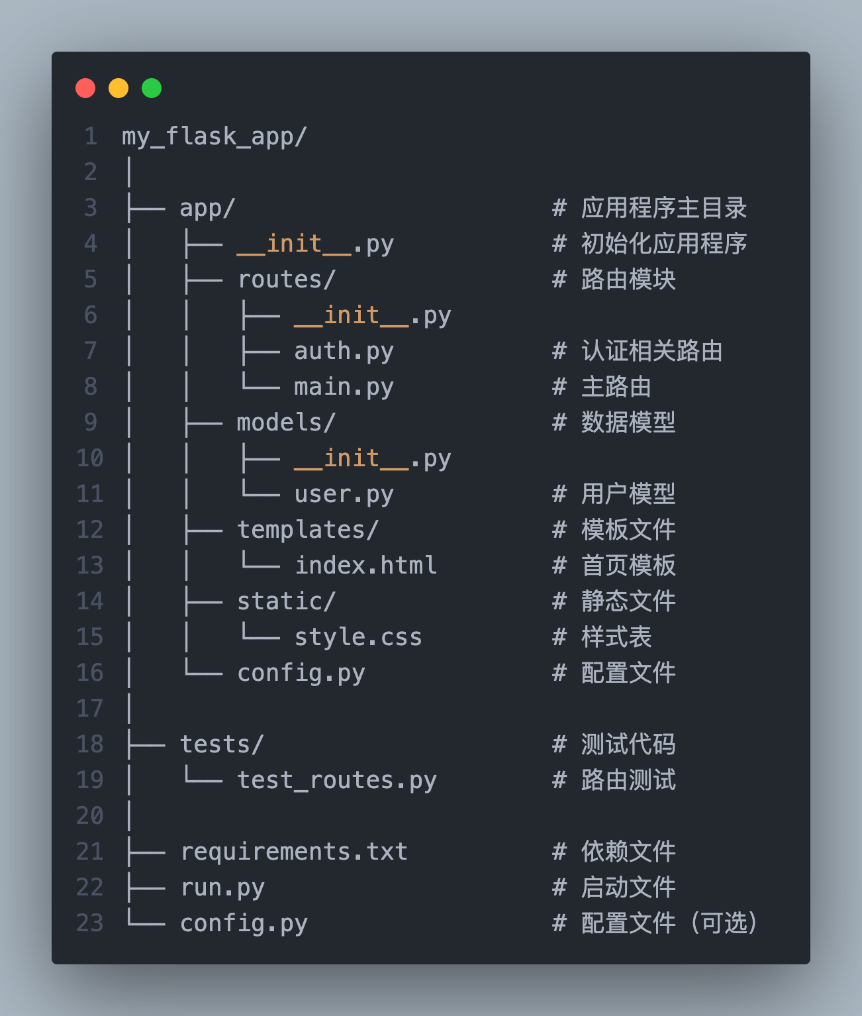Select test_routes.py in tests

click(337, 780)
